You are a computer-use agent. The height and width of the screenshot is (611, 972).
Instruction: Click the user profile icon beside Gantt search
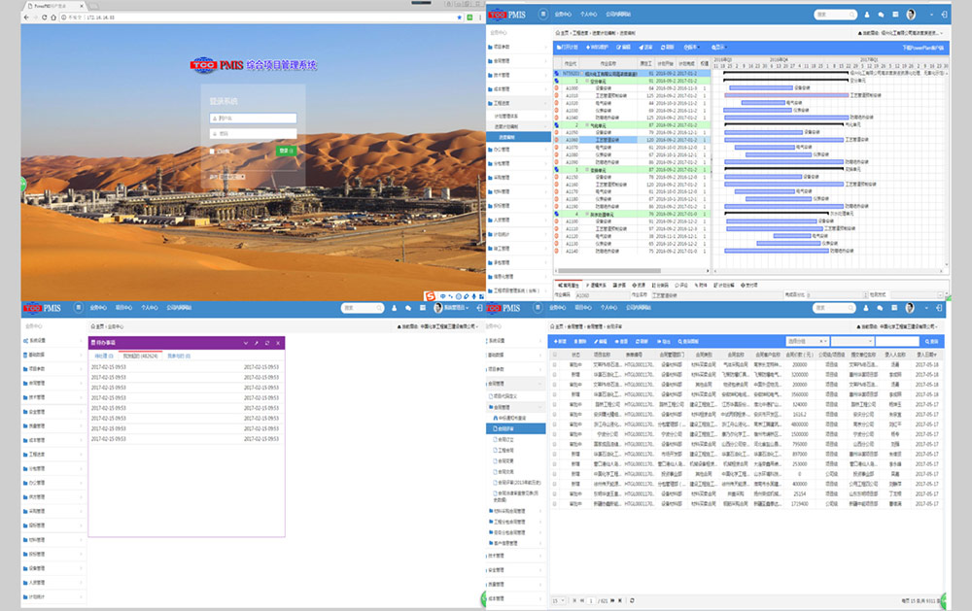pyautogui.click(x=866, y=15)
